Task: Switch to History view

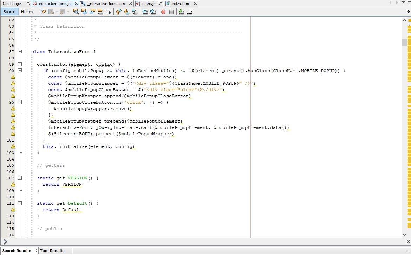Action: (x=27, y=12)
